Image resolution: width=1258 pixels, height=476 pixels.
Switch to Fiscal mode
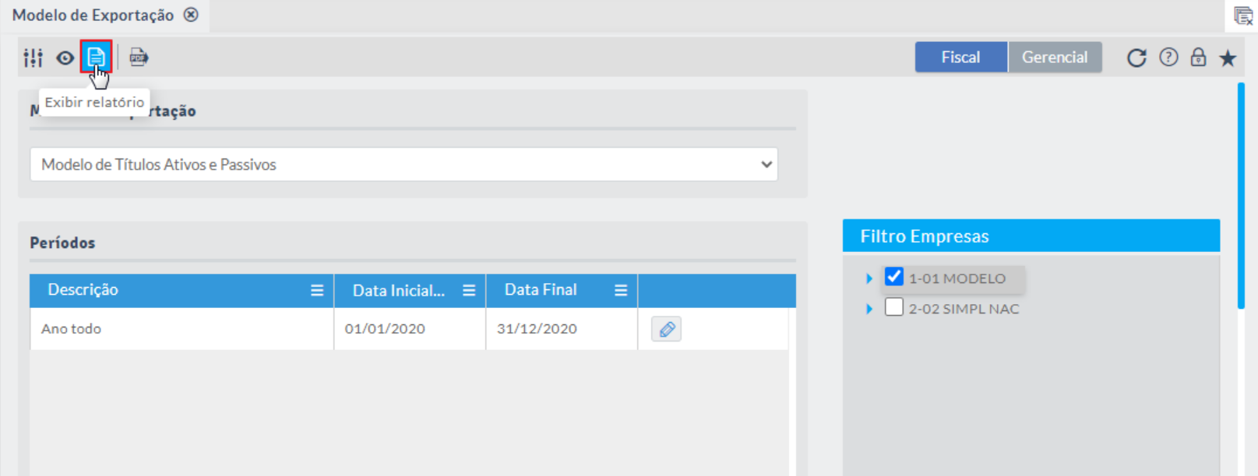(x=960, y=57)
